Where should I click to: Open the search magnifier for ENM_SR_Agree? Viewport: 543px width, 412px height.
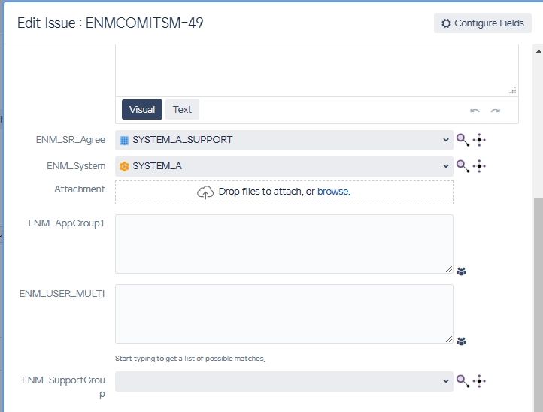(x=463, y=140)
